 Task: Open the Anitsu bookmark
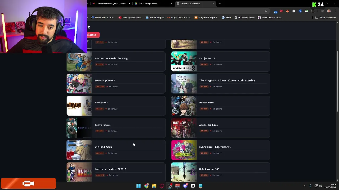[226, 18]
